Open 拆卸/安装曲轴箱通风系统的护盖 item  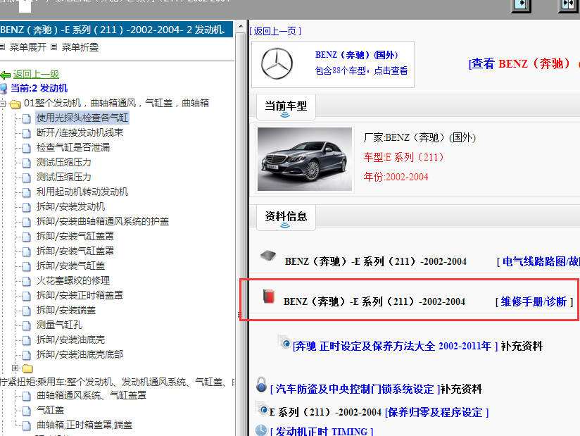point(103,222)
